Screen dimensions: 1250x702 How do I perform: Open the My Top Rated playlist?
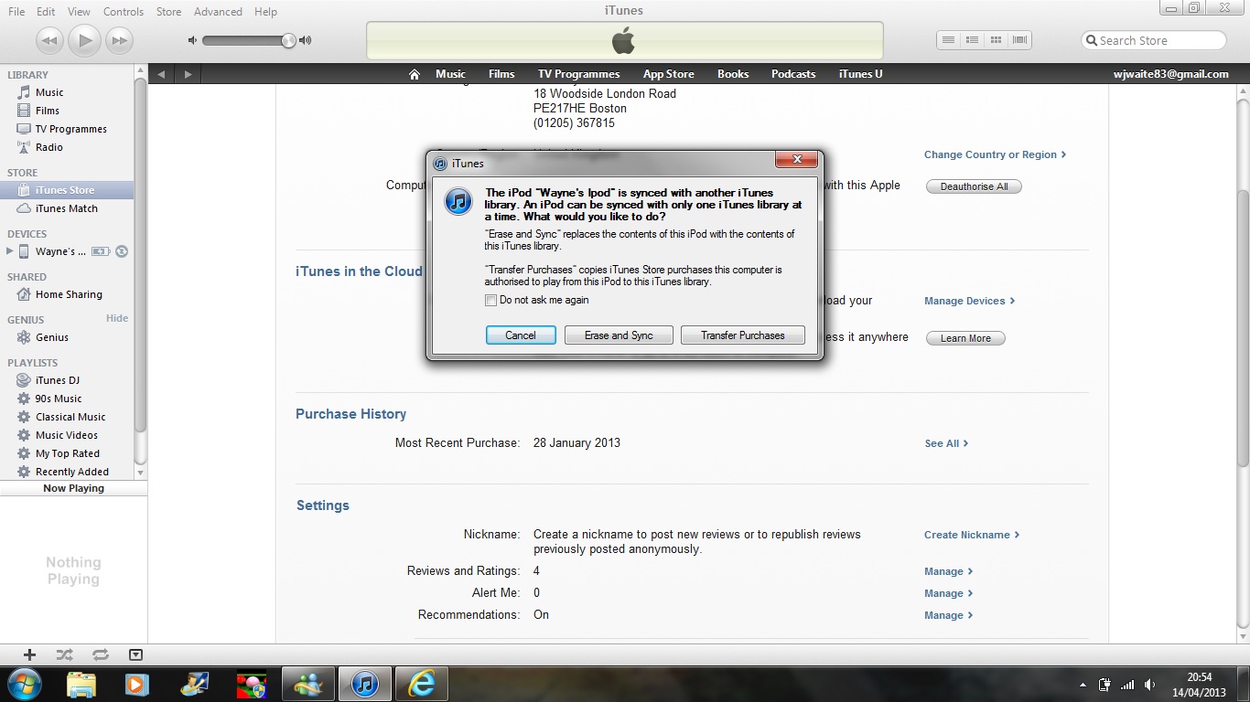click(67, 453)
